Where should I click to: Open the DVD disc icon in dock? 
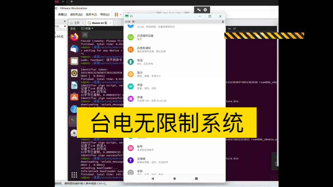pyautogui.click(x=74, y=133)
